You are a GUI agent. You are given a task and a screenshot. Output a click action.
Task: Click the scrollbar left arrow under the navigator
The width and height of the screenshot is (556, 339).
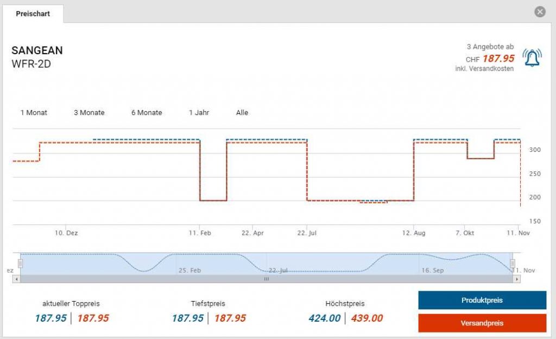(x=16, y=279)
